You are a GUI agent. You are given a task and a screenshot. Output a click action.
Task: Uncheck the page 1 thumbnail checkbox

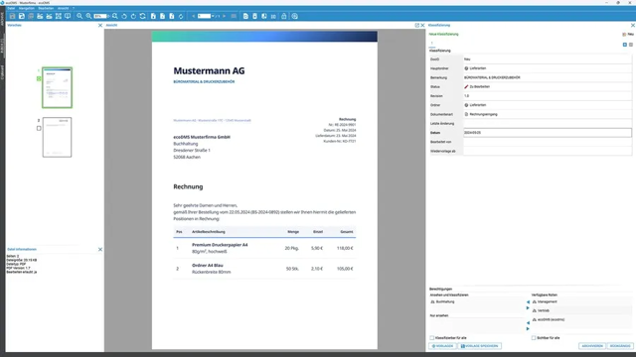pos(39,78)
